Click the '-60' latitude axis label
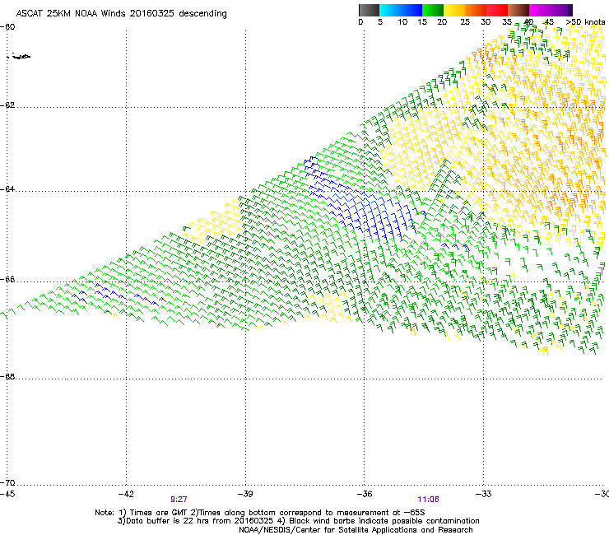This screenshot has width=609, height=535. pyautogui.click(x=7, y=27)
